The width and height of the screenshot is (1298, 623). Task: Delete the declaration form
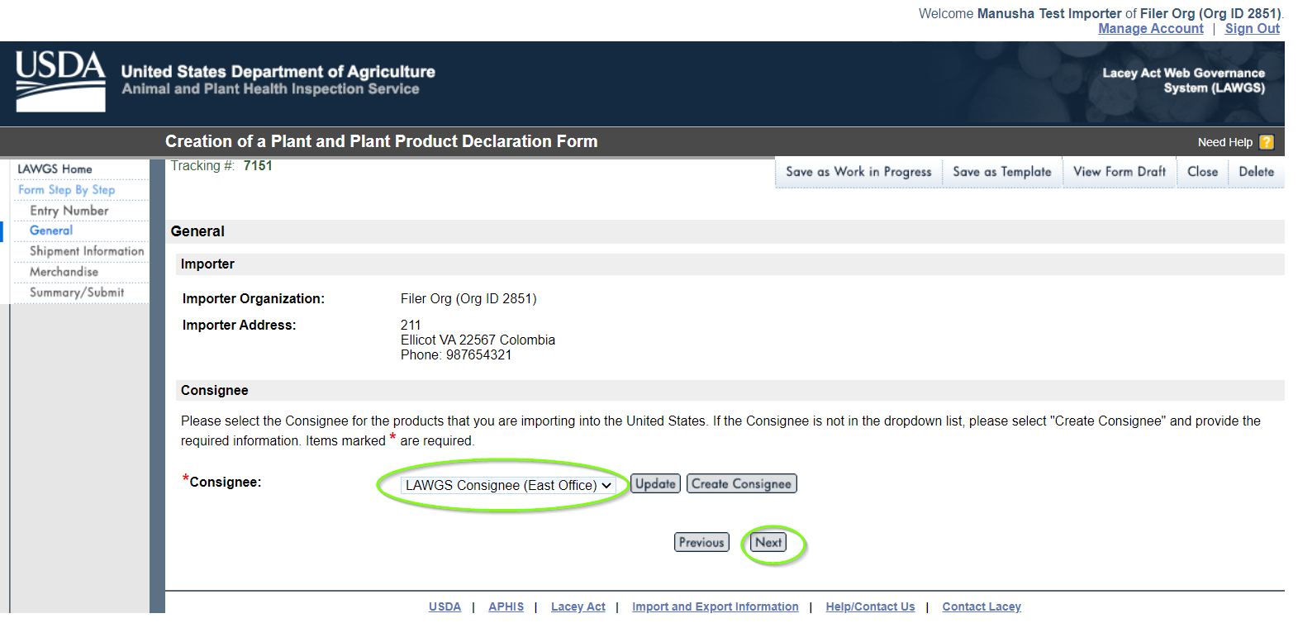pos(1256,172)
